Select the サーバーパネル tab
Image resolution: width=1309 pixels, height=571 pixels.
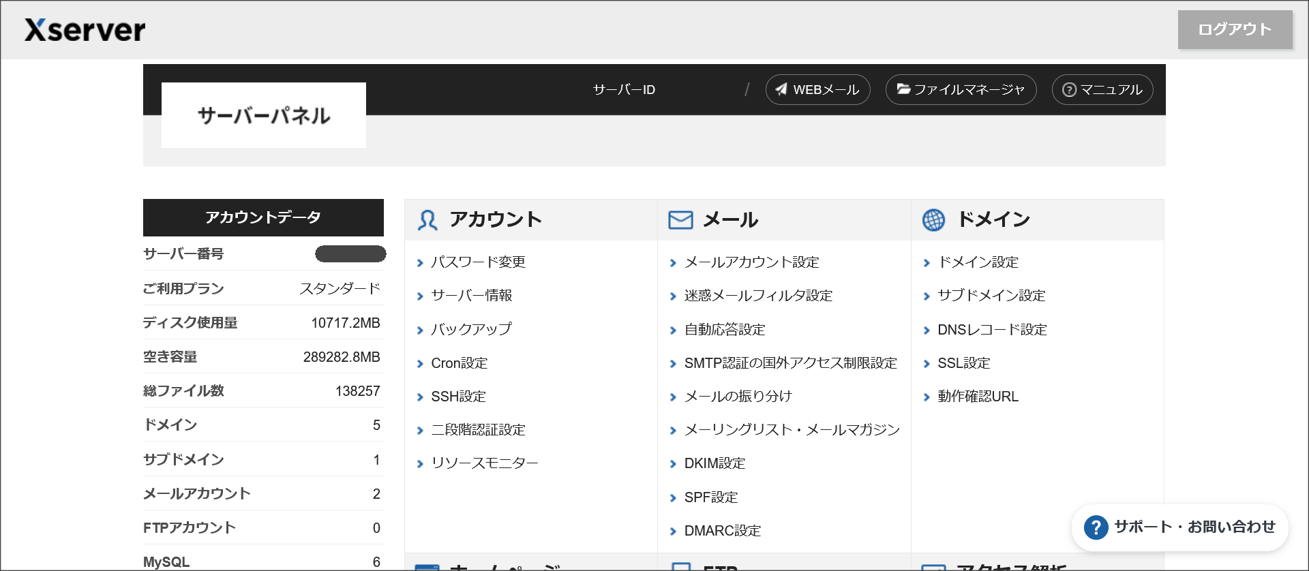tap(263, 115)
